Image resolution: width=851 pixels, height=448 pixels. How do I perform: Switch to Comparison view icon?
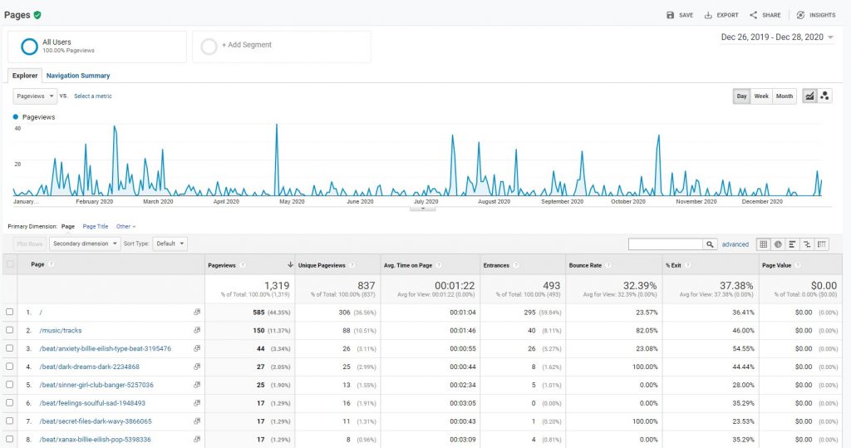pyautogui.click(x=808, y=244)
